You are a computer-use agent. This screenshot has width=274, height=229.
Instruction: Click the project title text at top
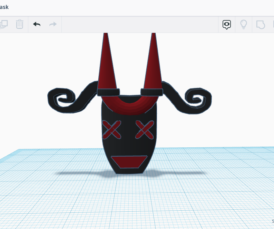[4, 7]
